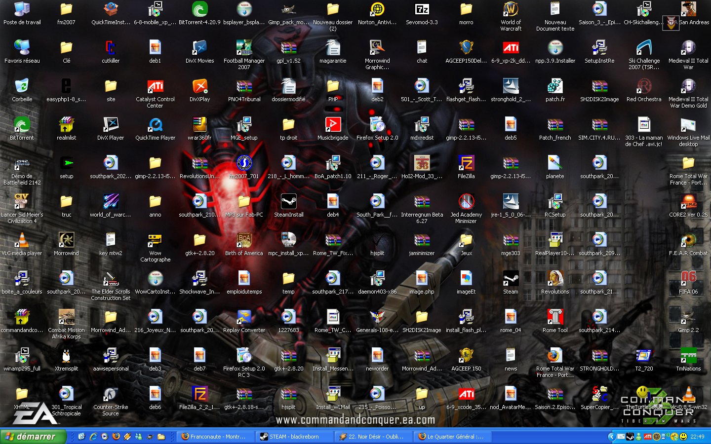Open World of Warcraft shortcut
Viewport: 711px width, 444px height.
click(511, 16)
